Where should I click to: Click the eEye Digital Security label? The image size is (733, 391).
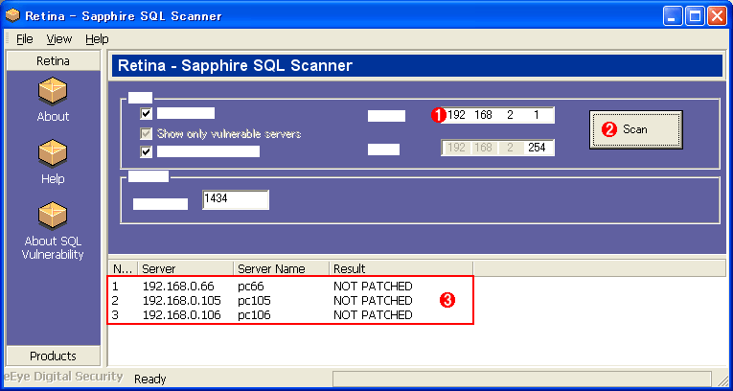tap(63, 377)
